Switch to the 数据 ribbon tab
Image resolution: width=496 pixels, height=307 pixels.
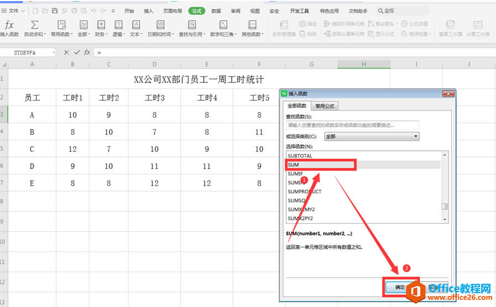coord(216,10)
